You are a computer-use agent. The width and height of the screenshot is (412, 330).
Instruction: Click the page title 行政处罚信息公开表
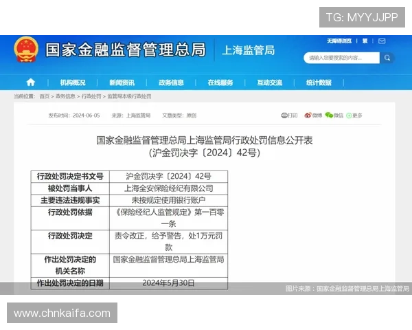coord(205,140)
